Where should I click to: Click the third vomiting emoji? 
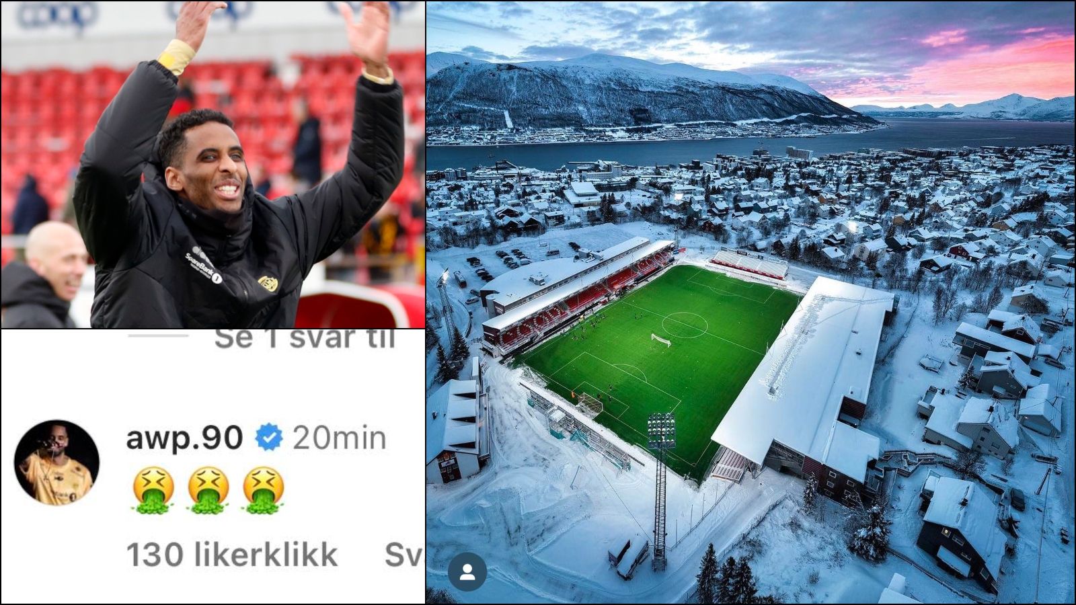264,491
